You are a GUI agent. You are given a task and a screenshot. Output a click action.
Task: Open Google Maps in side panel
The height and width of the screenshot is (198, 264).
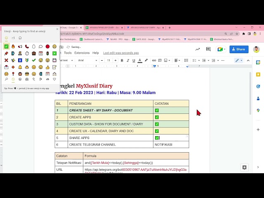(258, 111)
